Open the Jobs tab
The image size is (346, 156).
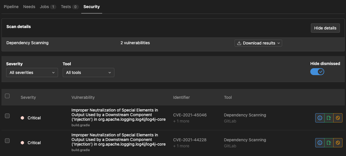coord(48,7)
